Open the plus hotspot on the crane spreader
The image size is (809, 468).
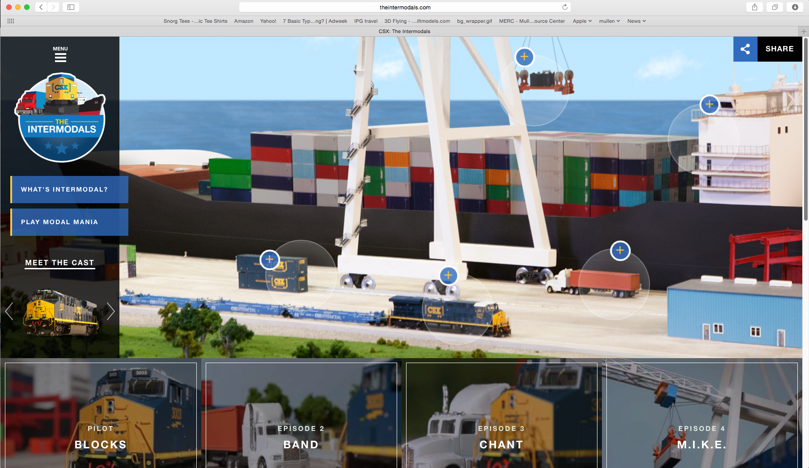click(x=525, y=57)
